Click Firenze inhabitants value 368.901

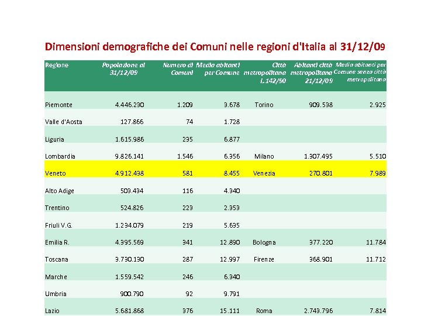click(x=320, y=260)
